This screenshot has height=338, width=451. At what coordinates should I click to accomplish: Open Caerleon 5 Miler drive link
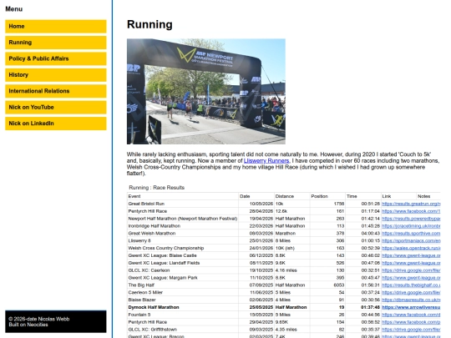pos(411,293)
